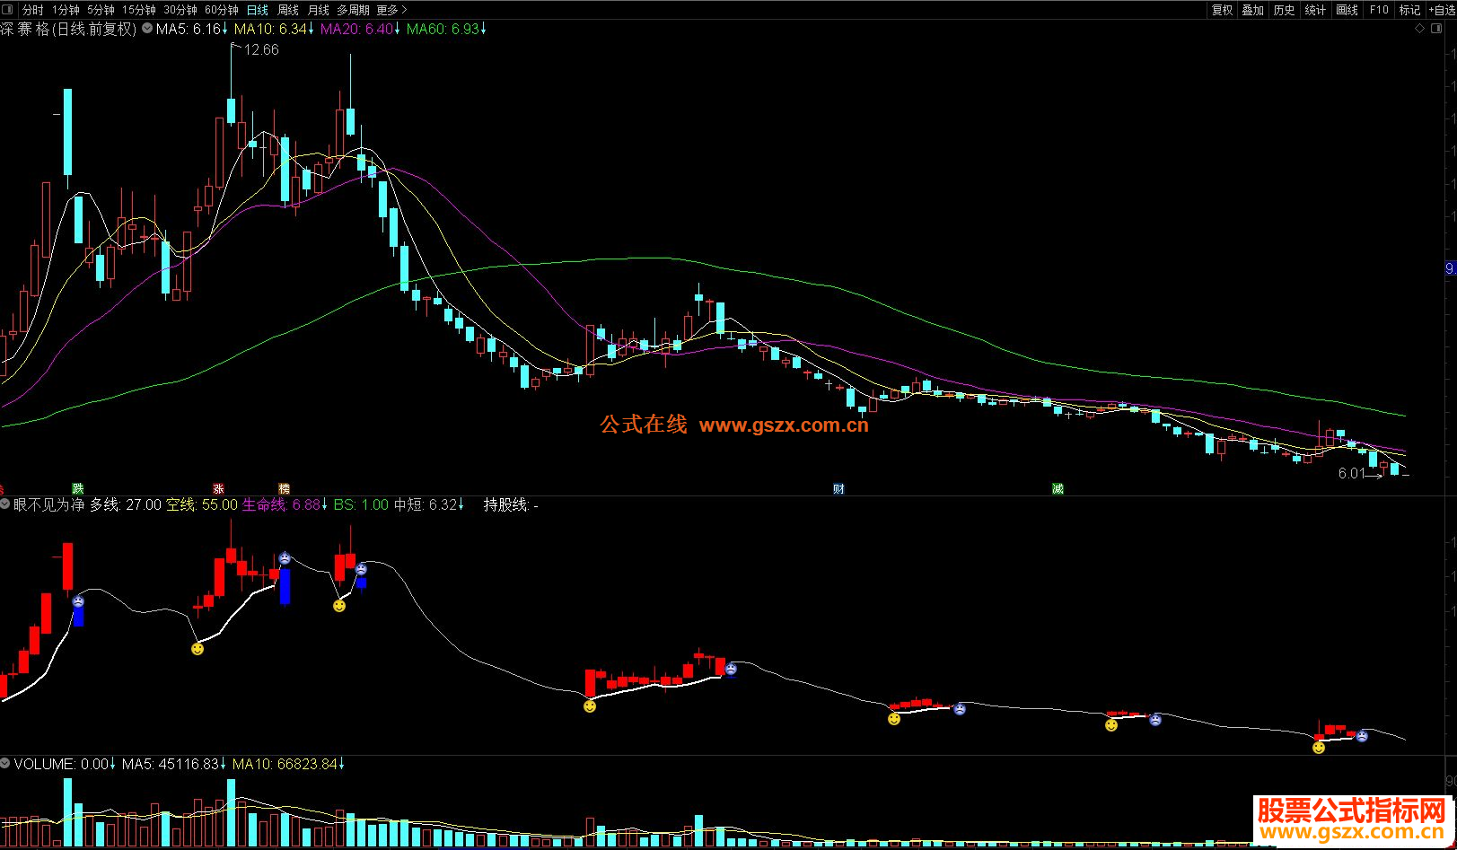This screenshot has width=1457, height=850.
Task: Select the 5分钟 period tab
Action: (x=101, y=10)
